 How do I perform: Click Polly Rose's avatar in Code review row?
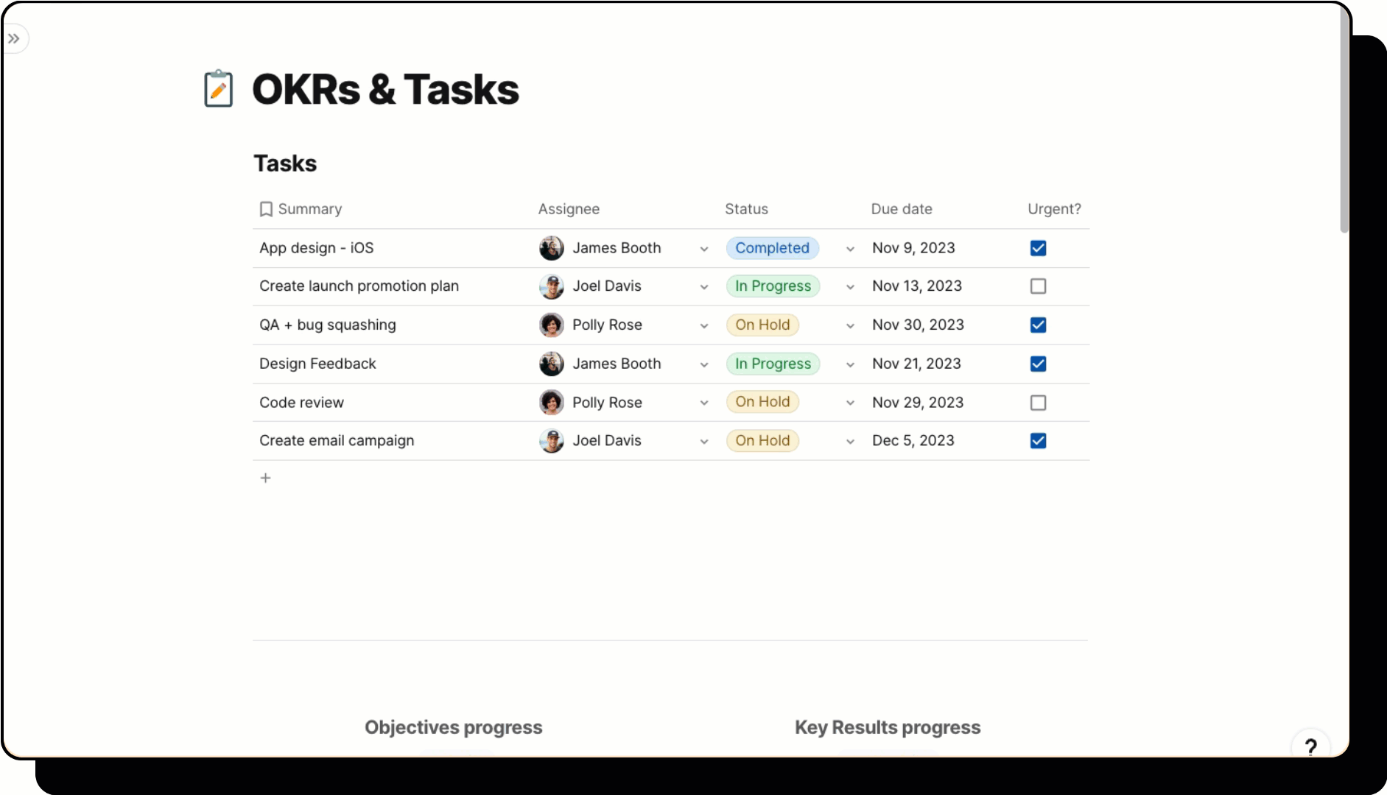pos(551,402)
